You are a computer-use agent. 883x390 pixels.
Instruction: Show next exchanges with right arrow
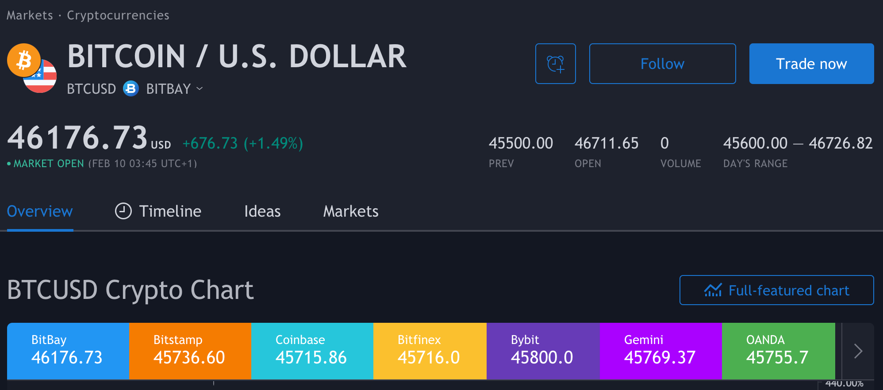[858, 351]
